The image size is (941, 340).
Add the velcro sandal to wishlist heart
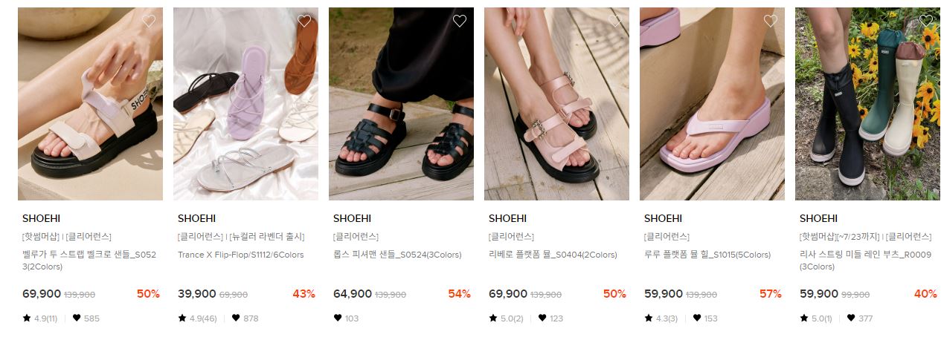point(149,21)
